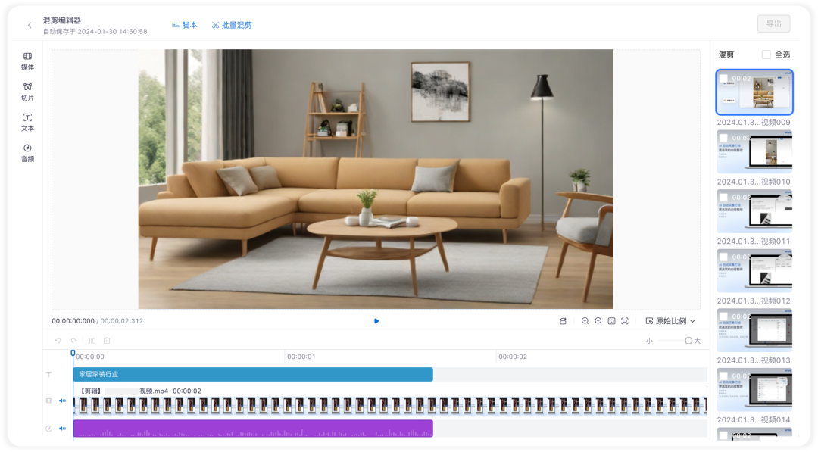The height and width of the screenshot is (452, 818).
Task: Adjust the timeline zoom slider handle
Action: click(x=688, y=341)
